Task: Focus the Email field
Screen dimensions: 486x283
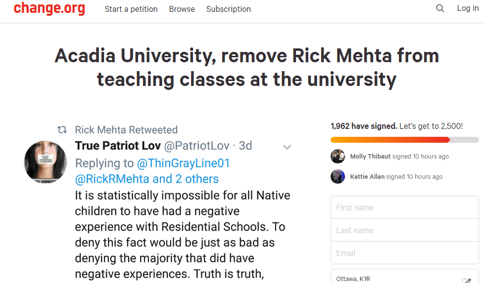Action: tap(404, 253)
